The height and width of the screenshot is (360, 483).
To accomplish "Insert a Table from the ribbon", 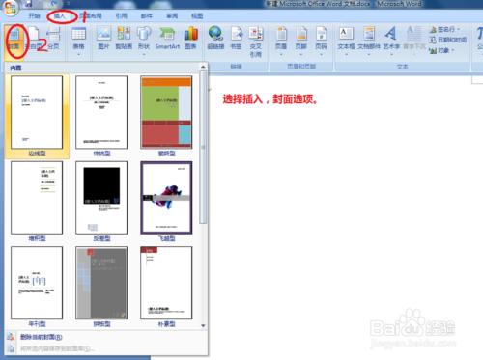I will click(x=78, y=41).
